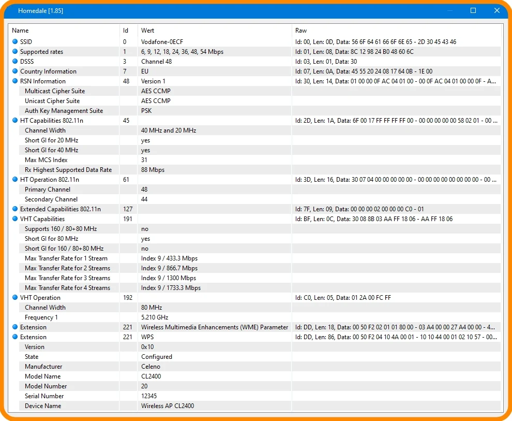This screenshot has height=421, width=512.
Task: Click the Name column header
Action: coord(20,31)
